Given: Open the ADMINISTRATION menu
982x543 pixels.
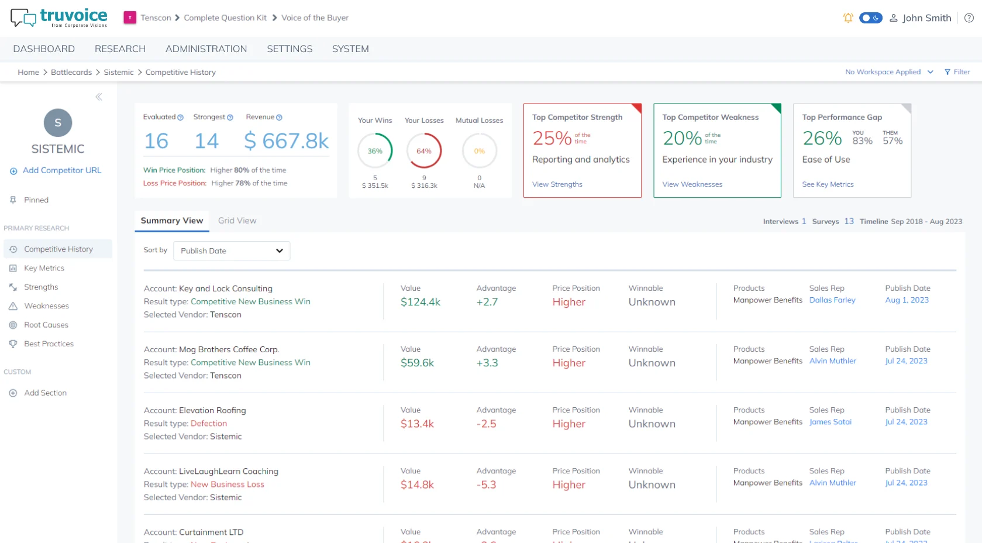Looking at the screenshot, I should [x=206, y=49].
